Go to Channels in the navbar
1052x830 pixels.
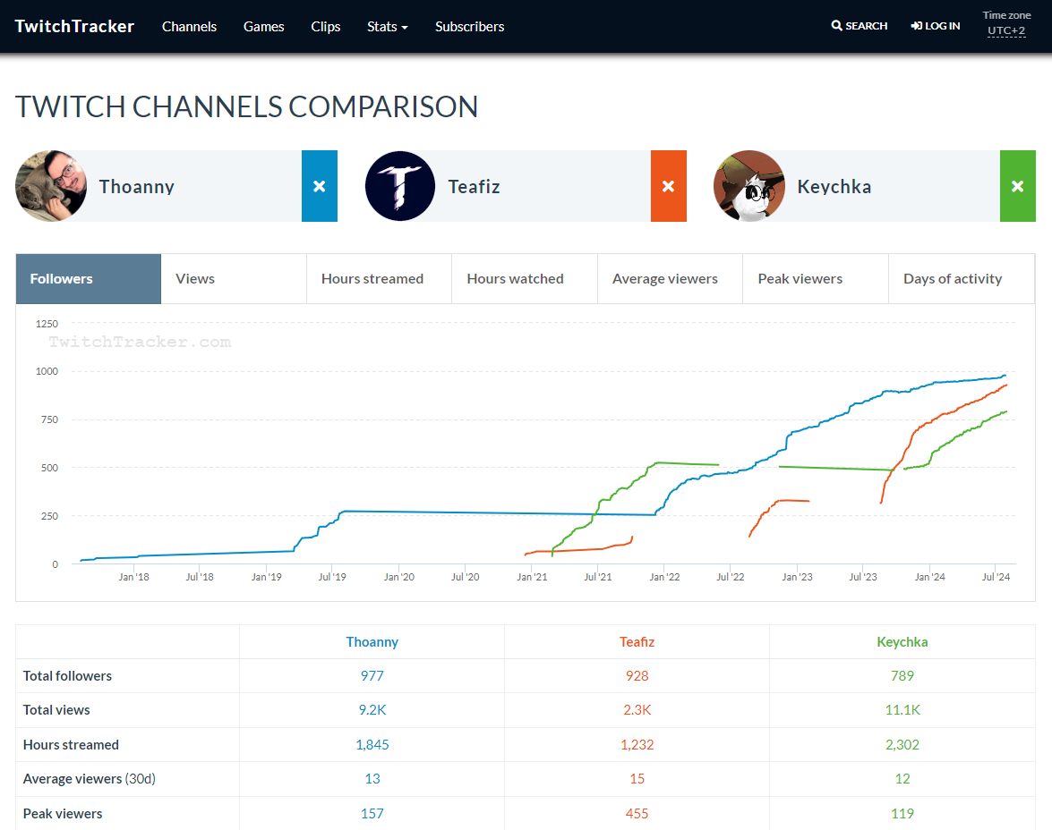pyautogui.click(x=189, y=27)
